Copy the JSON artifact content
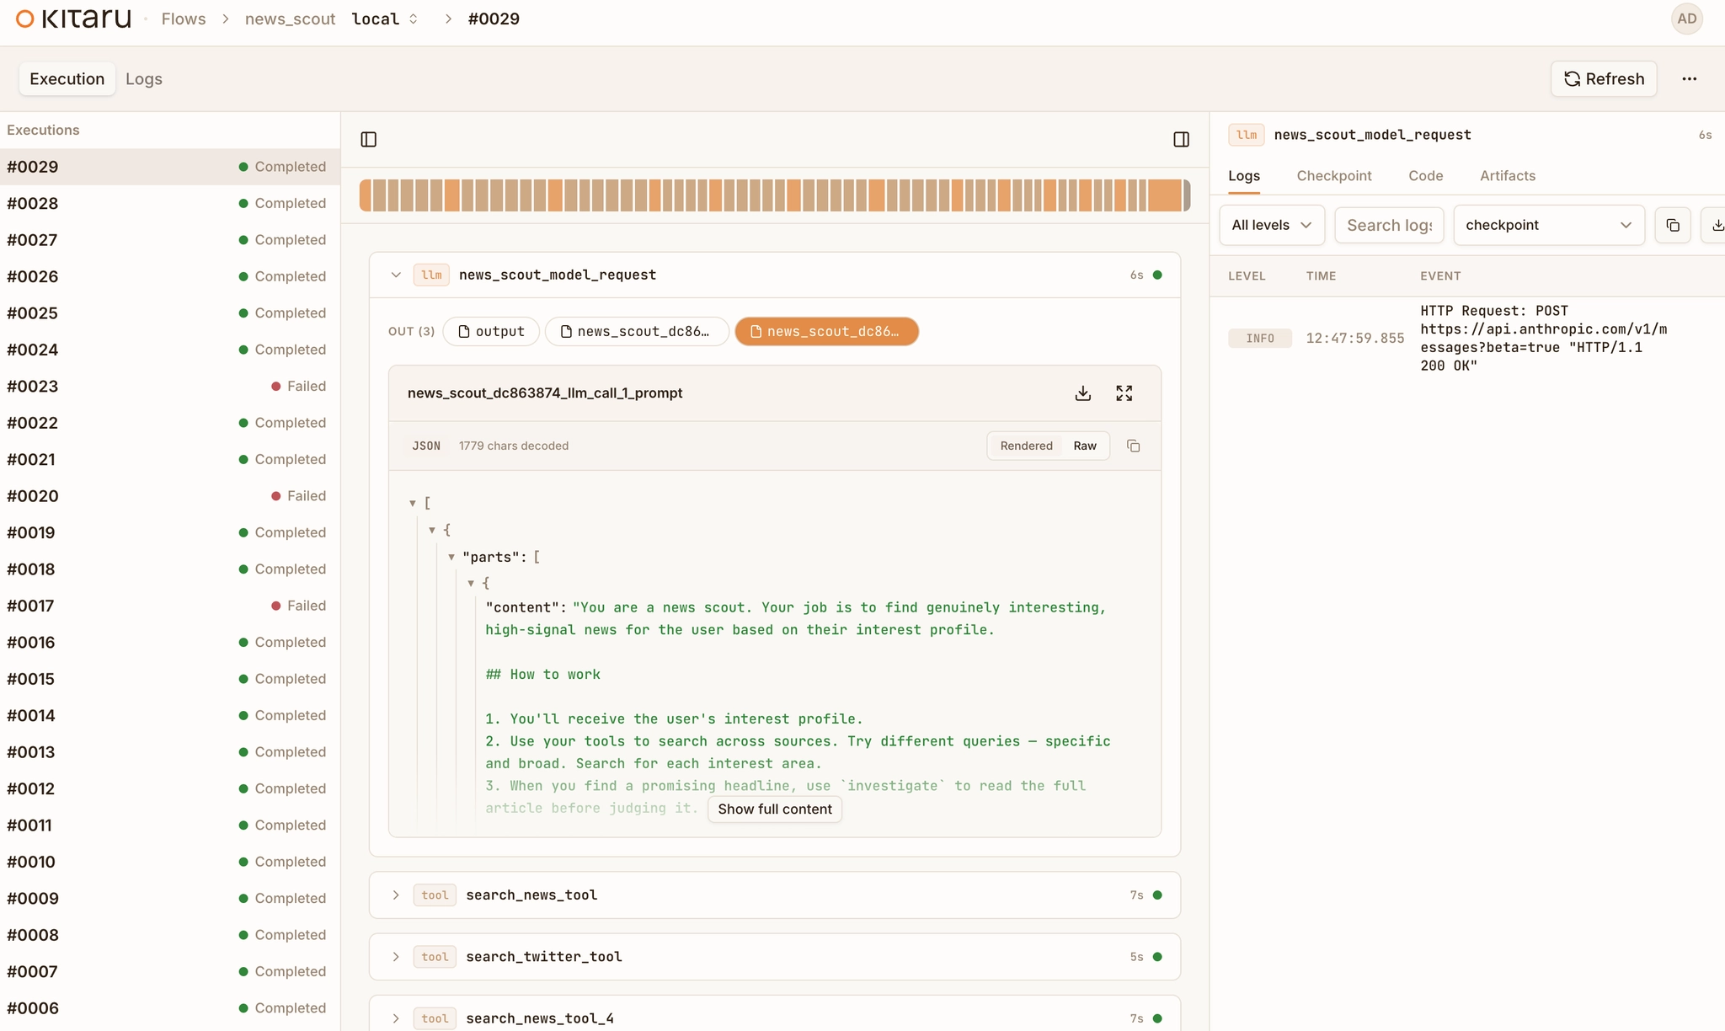Viewport: 1725px width, 1031px height. pos(1134,446)
